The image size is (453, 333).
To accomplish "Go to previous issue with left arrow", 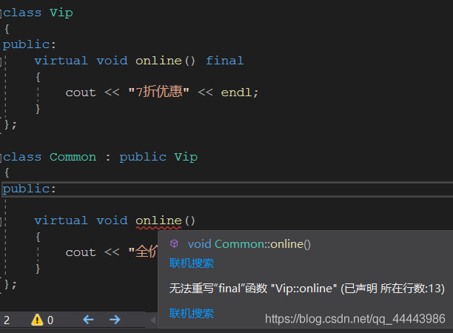I will pyautogui.click(x=88, y=320).
